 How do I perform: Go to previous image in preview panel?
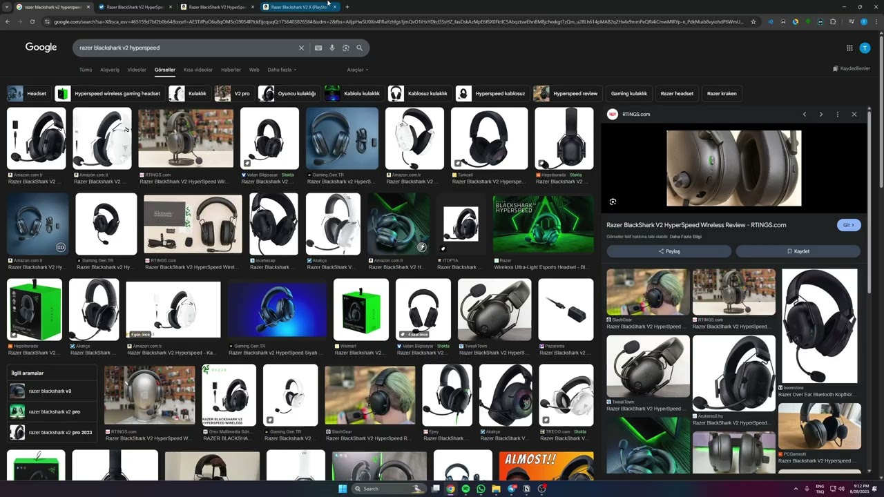tap(805, 114)
